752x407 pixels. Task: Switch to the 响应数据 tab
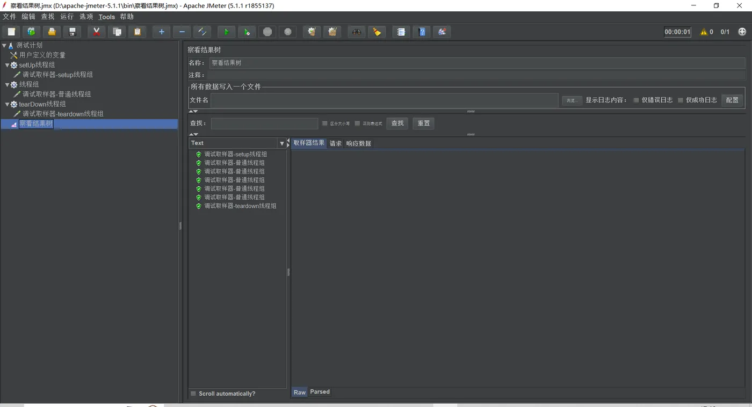tap(358, 143)
